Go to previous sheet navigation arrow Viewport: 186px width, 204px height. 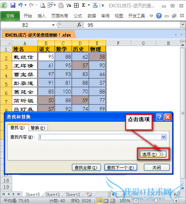coord(9,194)
